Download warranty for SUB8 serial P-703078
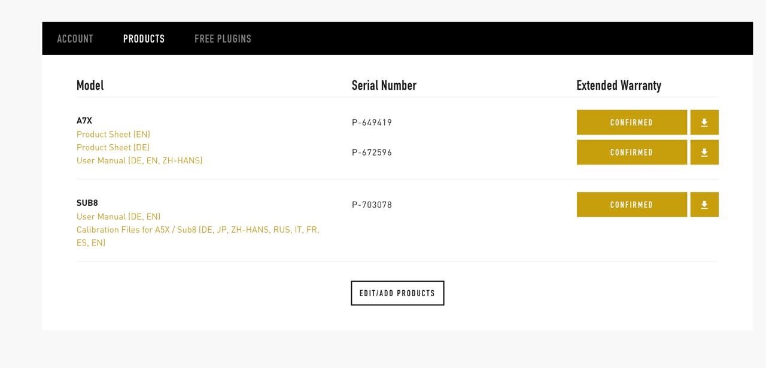 [x=704, y=205]
